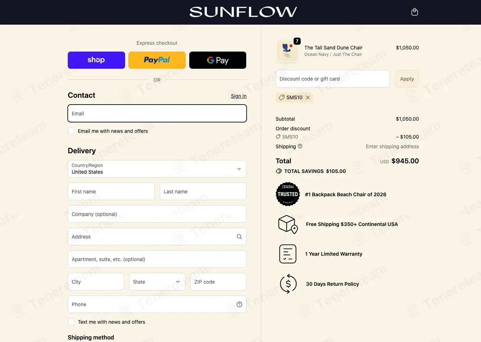Click the warranty checklist icon
This screenshot has width=481, height=342.
(288, 254)
